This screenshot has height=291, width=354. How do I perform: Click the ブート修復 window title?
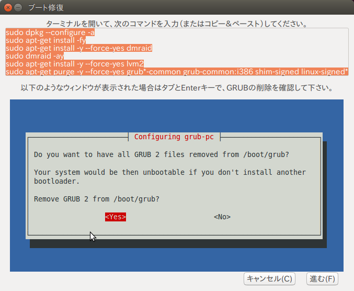tap(46, 8)
